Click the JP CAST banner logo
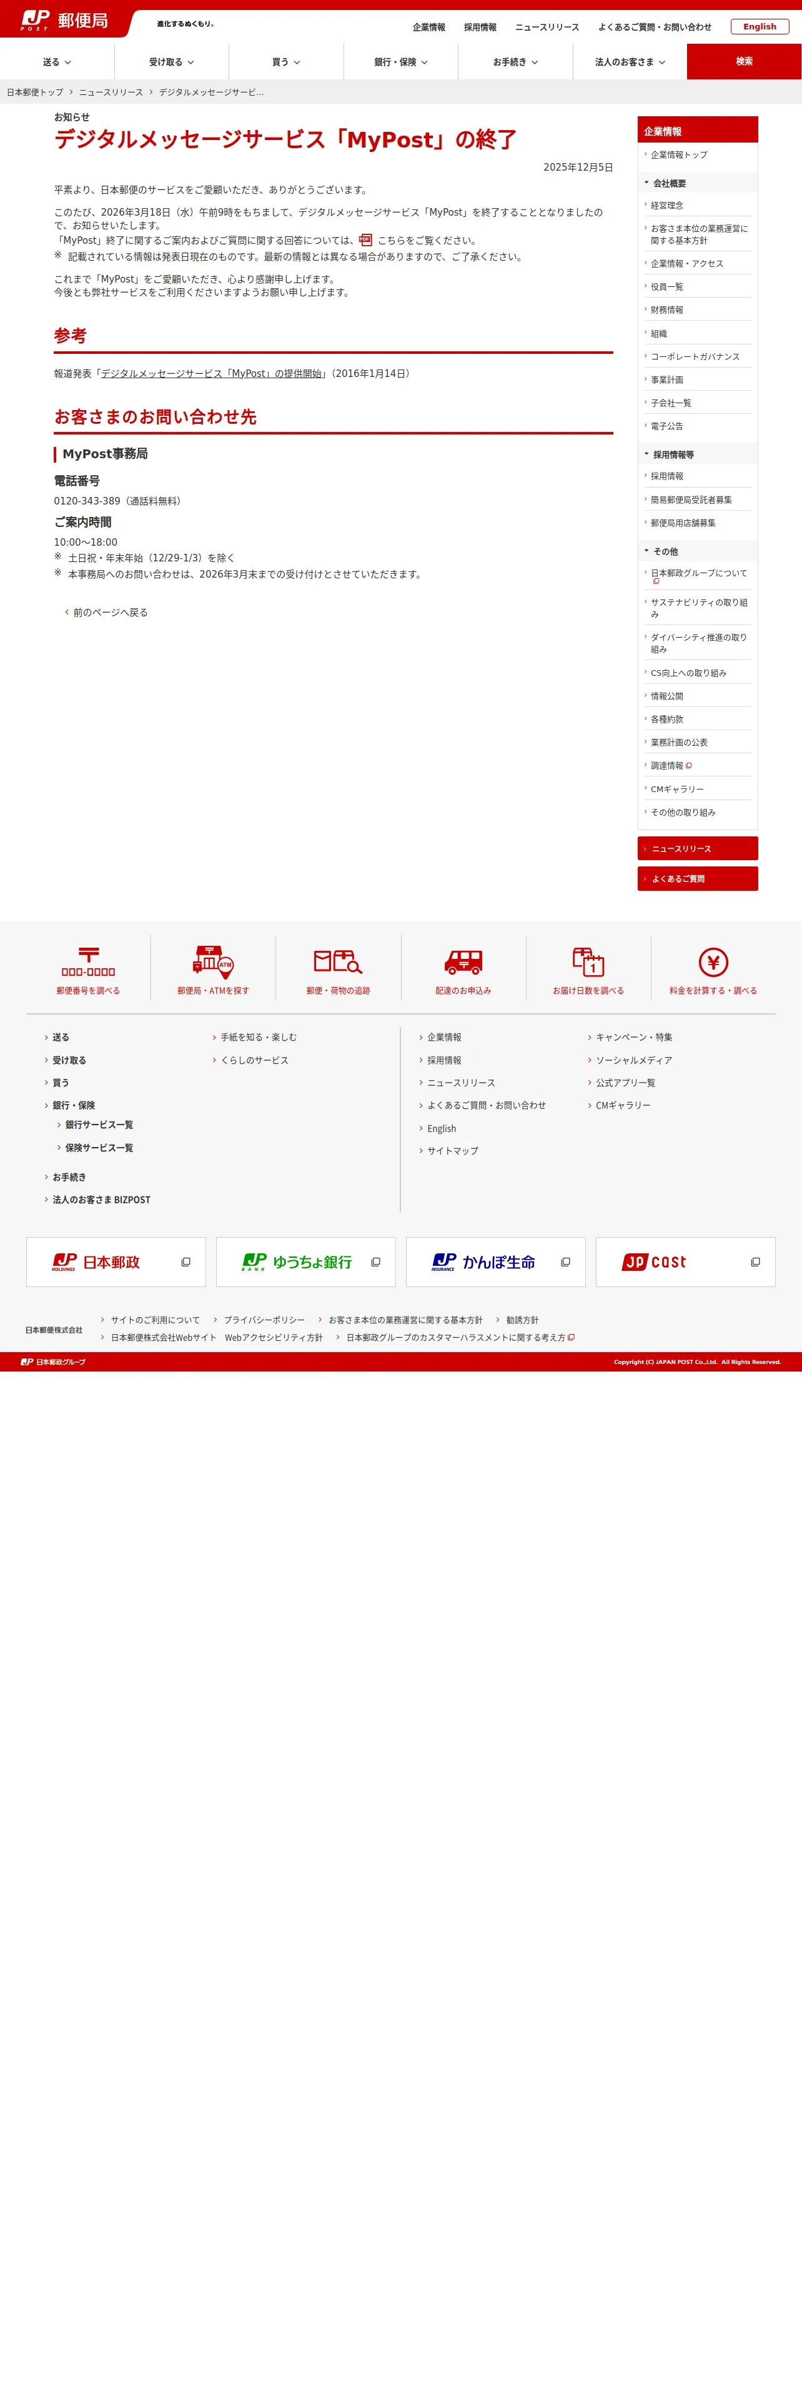The image size is (802, 2408). pos(653,1262)
